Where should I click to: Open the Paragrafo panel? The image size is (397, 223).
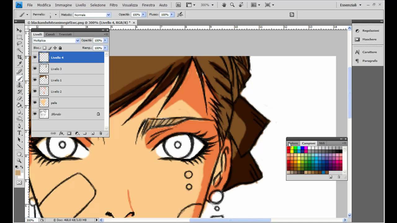[368, 61]
